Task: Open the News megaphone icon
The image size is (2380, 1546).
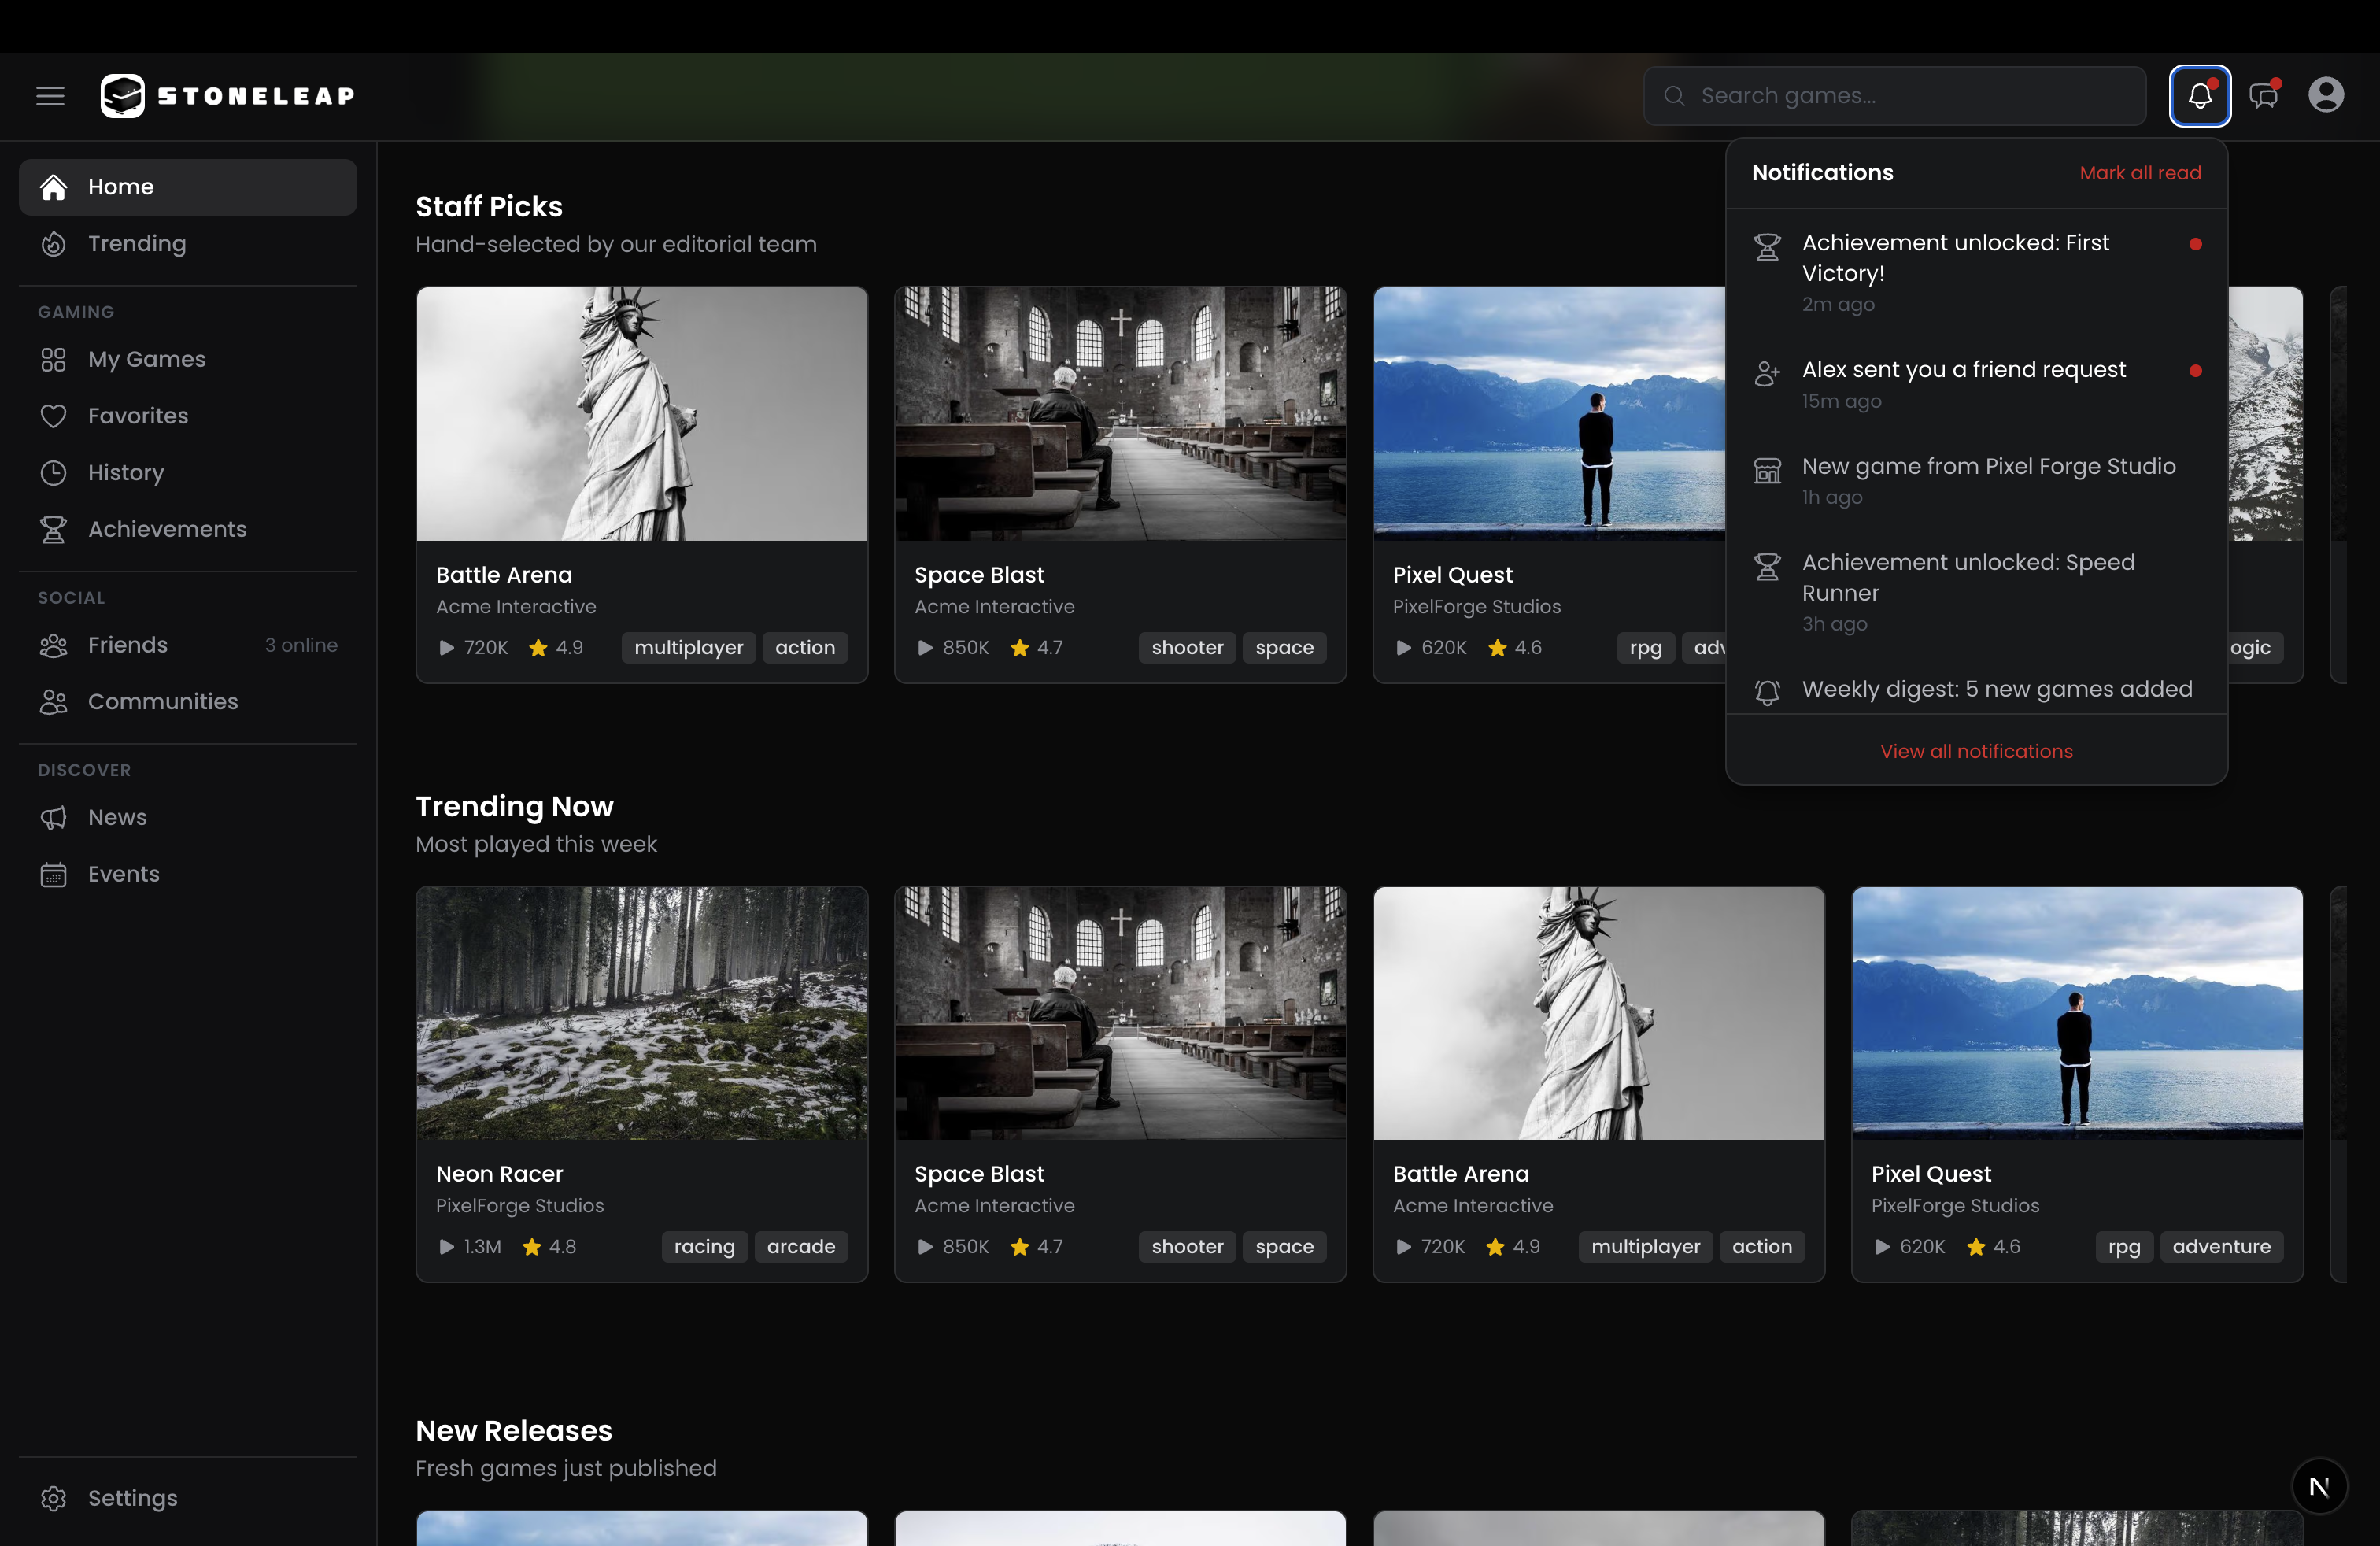Action: pos(55,817)
